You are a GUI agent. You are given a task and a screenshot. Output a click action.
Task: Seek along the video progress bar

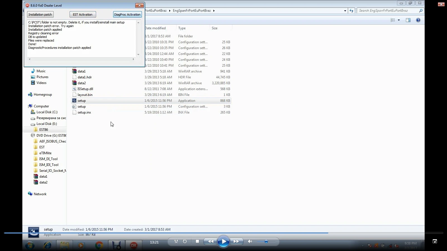point(223,233)
